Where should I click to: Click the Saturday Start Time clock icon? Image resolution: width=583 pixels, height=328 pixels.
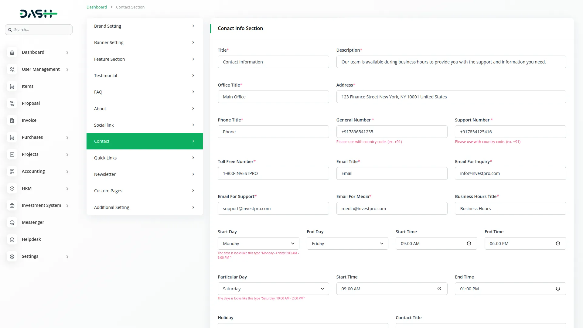pos(439,289)
